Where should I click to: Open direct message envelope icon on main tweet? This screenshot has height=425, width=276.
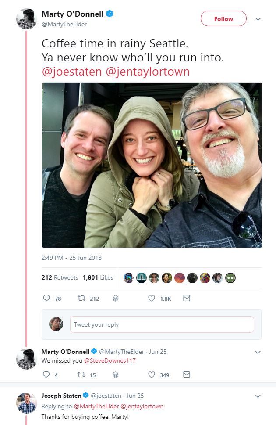pos(187,298)
